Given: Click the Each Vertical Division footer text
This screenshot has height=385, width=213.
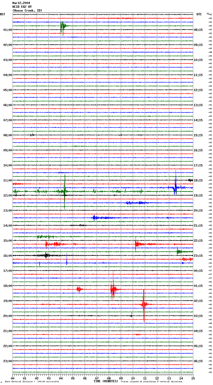Looking at the screenshot, I should [32, 382].
